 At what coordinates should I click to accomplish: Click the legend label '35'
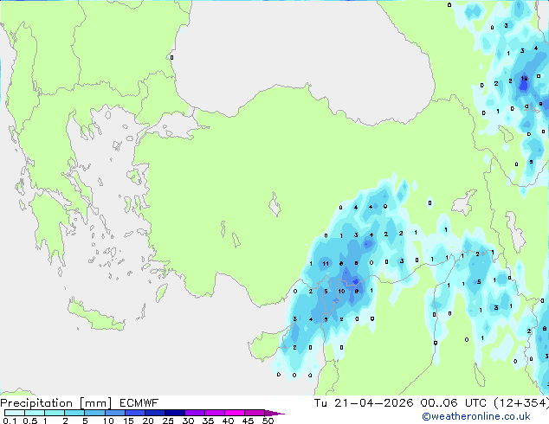pyautogui.click(x=208, y=421)
